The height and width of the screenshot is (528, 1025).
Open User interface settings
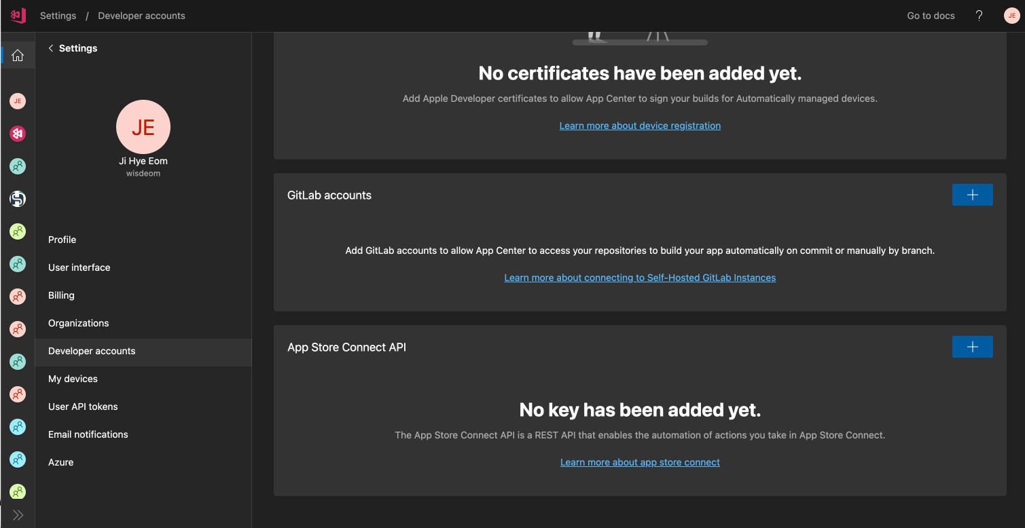tap(143, 267)
